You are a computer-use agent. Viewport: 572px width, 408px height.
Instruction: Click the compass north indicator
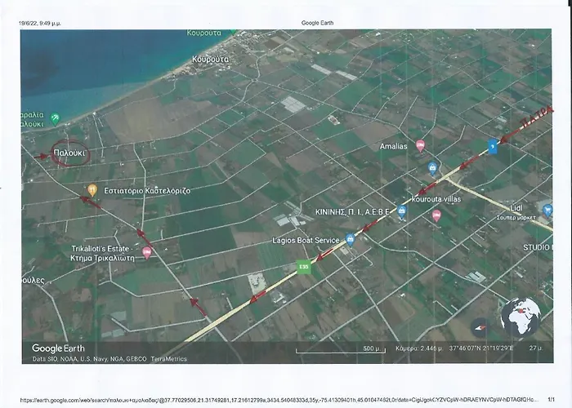480,325
